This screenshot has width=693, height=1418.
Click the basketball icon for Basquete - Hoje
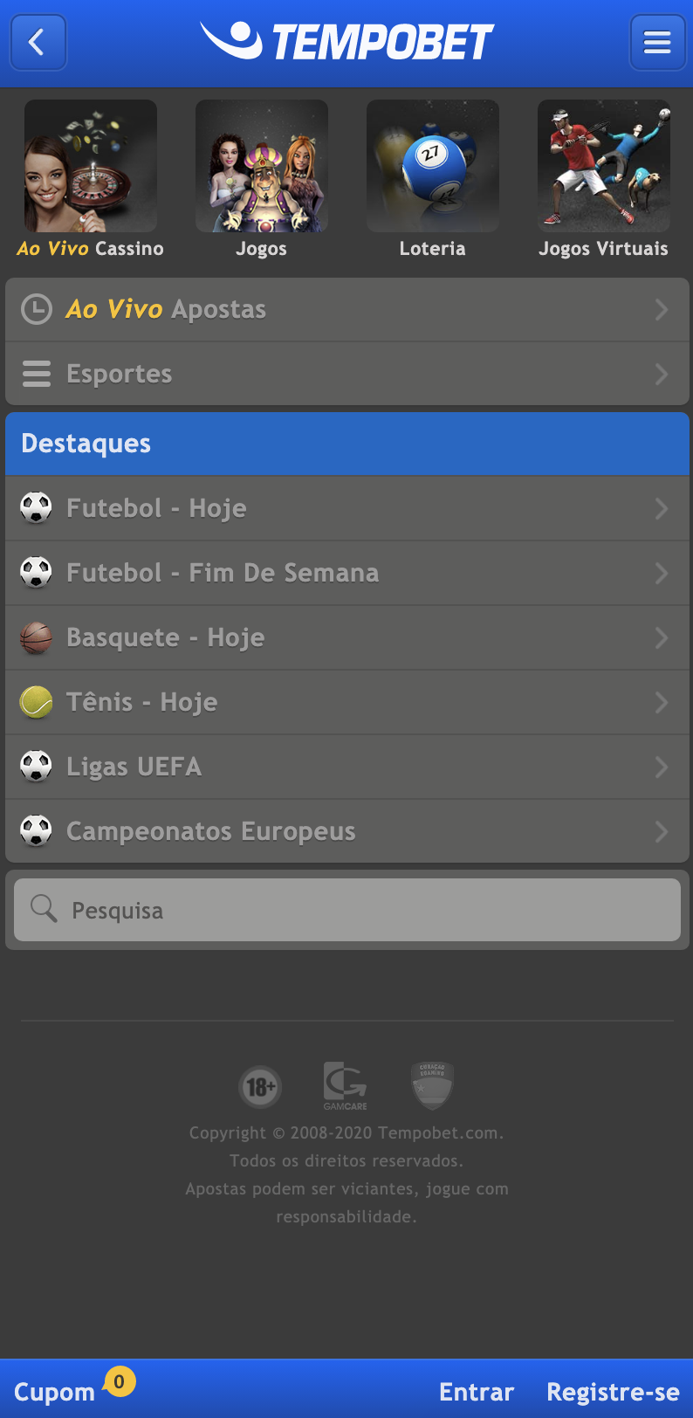(x=37, y=637)
